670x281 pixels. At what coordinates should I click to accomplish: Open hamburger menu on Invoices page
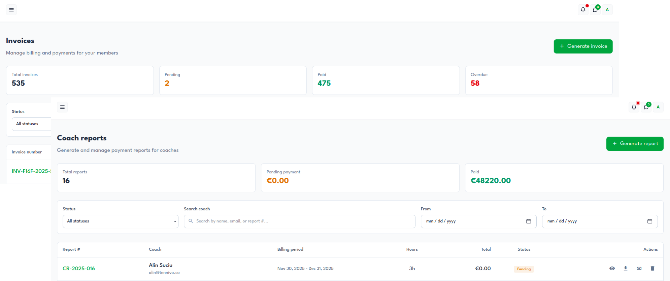click(11, 10)
